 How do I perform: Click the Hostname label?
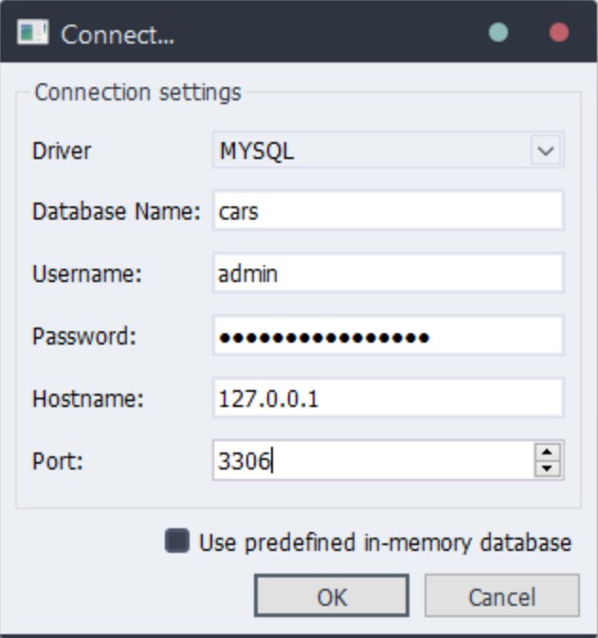[88, 399]
